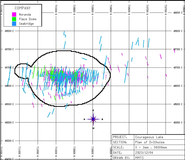Screen dimensions: 185x160
Task: Click the Noranda text label in legend
Action: pos(25,14)
